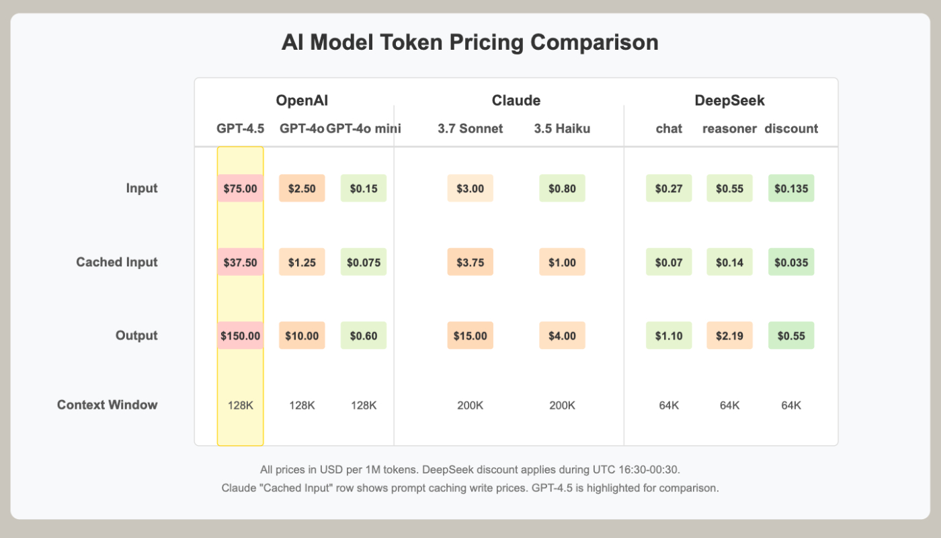
Task: Select the Context Window row label
Action: pyautogui.click(x=108, y=405)
